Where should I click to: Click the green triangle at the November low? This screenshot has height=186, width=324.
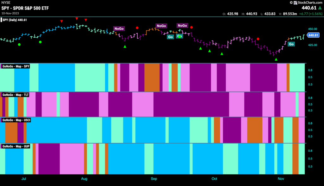(276, 59)
